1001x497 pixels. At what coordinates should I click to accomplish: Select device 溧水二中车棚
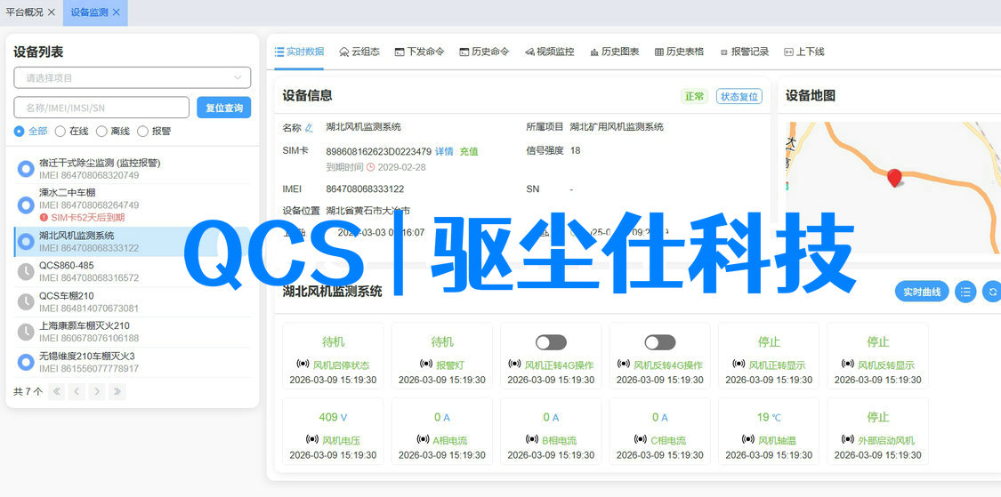133,205
